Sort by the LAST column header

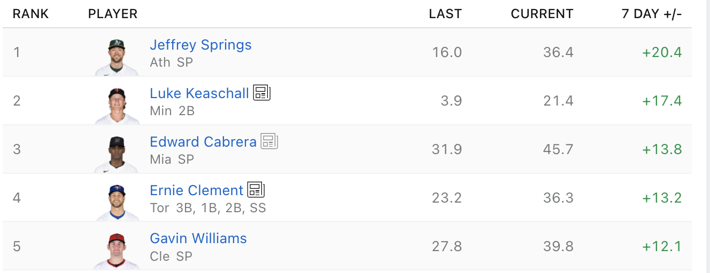click(445, 14)
